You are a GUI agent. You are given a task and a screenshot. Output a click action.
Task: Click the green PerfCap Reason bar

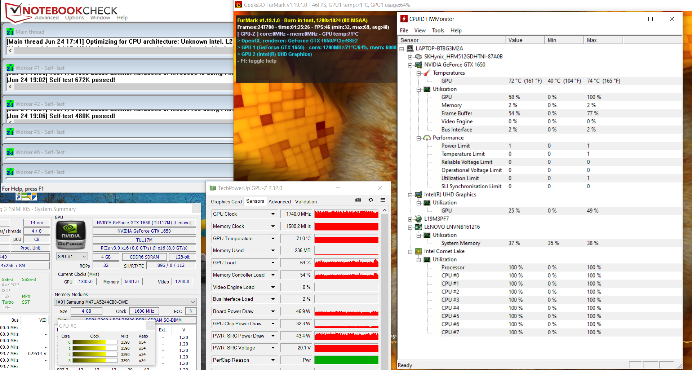point(346,360)
